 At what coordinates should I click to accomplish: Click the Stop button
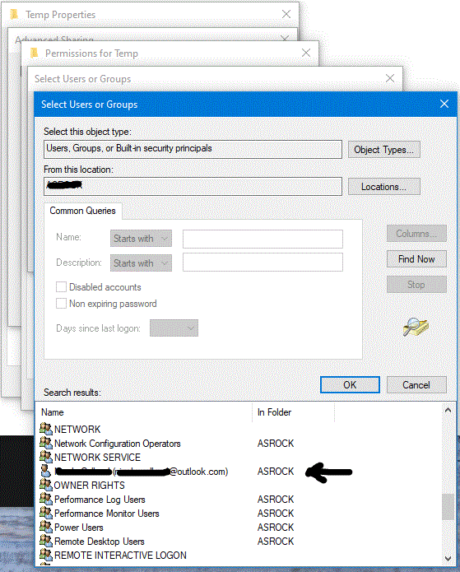tap(416, 285)
